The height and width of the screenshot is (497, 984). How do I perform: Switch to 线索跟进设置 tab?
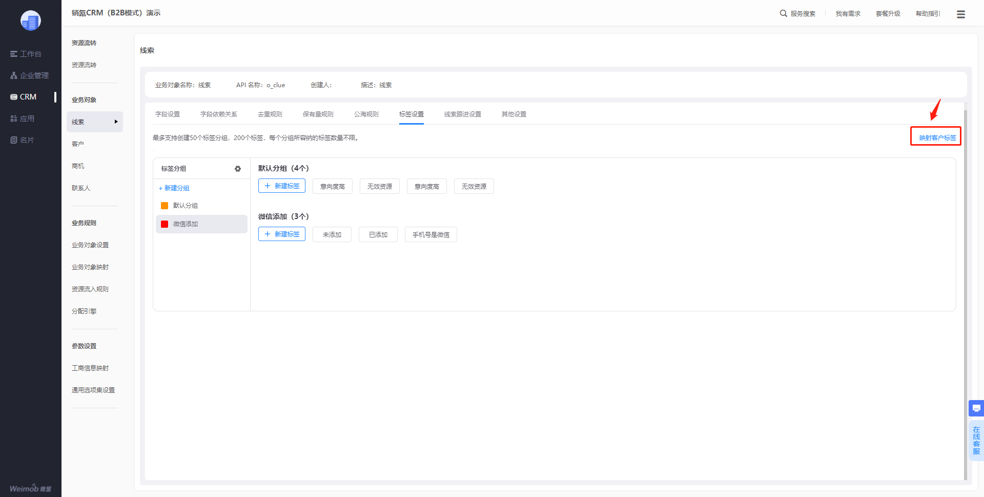(x=463, y=114)
